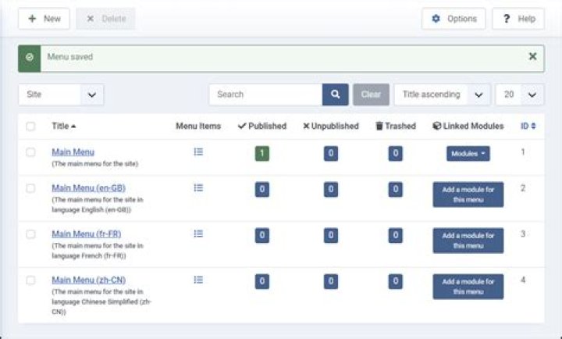The image size is (562, 339).
Task: Click trashed count badge for Main Menu (zh-CN)
Action: coord(395,281)
